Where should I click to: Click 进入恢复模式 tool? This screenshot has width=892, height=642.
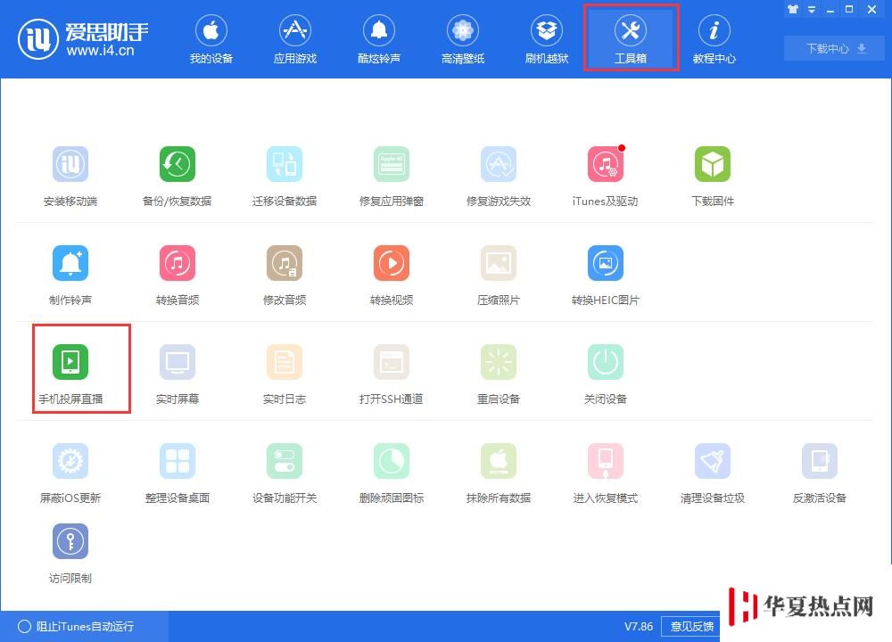(606, 473)
